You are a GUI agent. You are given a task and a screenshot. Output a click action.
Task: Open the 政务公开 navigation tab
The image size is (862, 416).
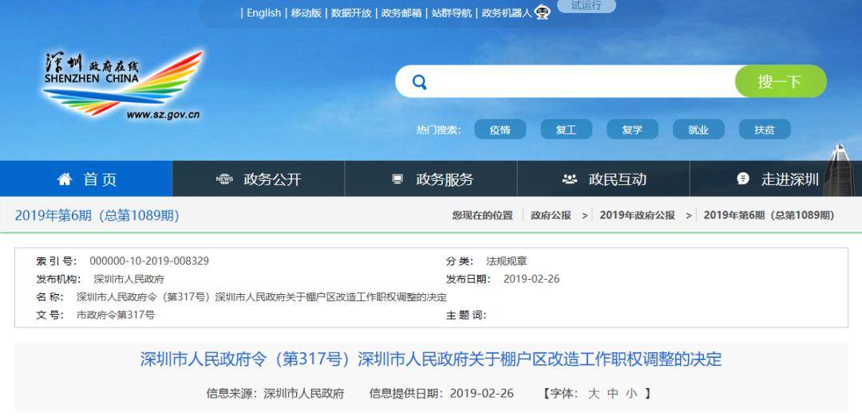[x=259, y=179]
